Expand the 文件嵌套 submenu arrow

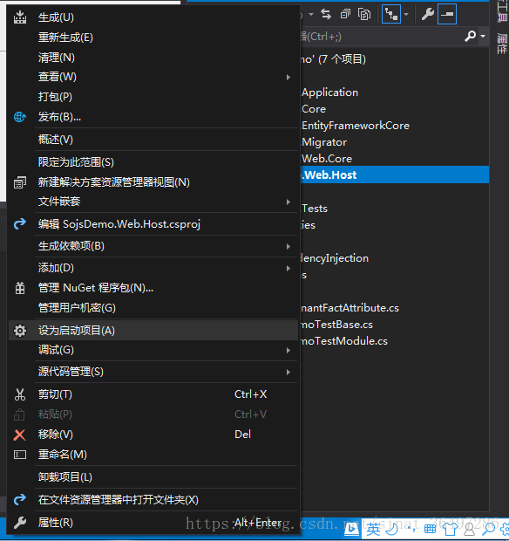tap(288, 202)
